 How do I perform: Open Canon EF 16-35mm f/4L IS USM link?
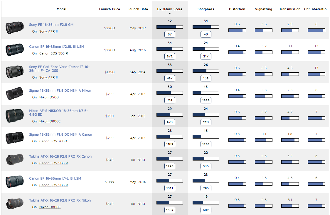point(55,178)
